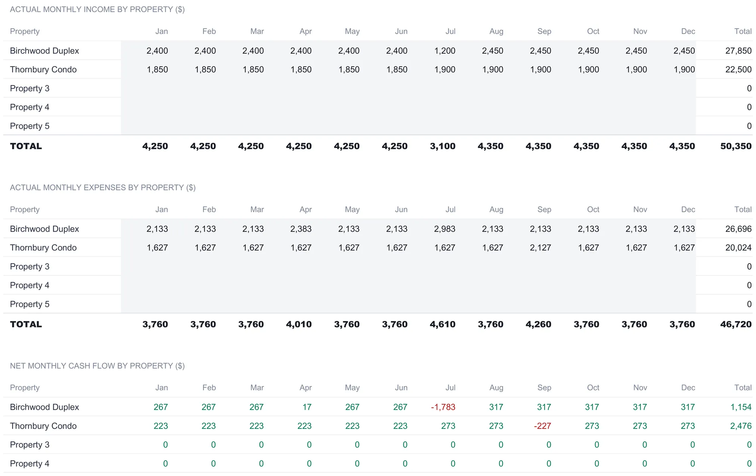Select Thornbury Condo net total 2,476
The image size is (756, 476).
tap(741, 426)
